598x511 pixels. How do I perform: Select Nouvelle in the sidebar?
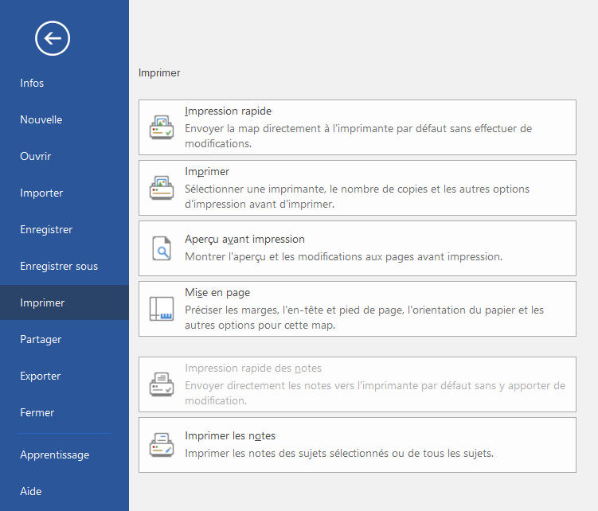pos(41,119)
